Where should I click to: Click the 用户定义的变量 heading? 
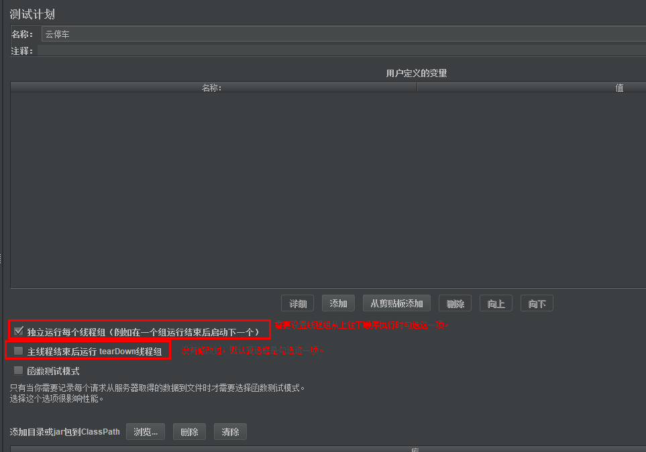click(x=417, y=73)
